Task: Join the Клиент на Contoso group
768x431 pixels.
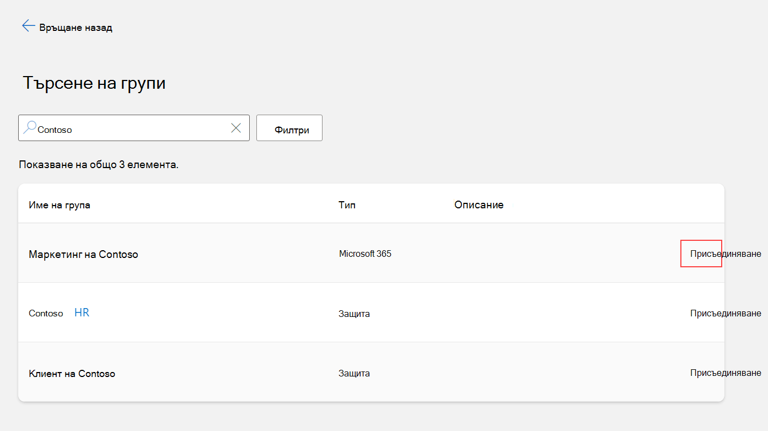Action: pyautogui.click(x=726, y=373)
